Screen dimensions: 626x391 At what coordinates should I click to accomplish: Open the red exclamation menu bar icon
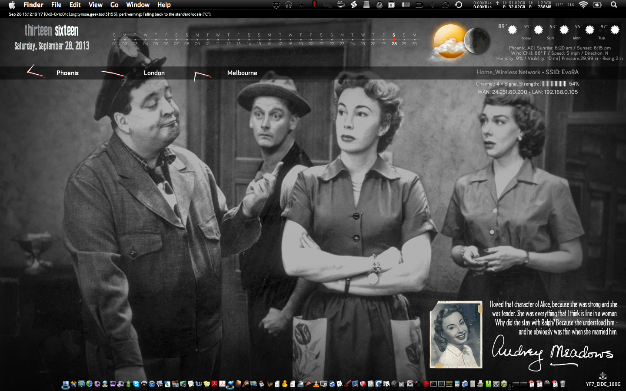coord(314,4)
